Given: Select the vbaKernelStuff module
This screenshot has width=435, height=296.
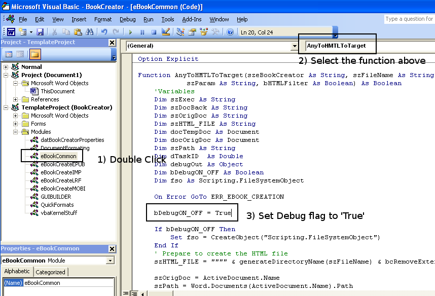Looking at the screenshot, I should tap(59, 213).
